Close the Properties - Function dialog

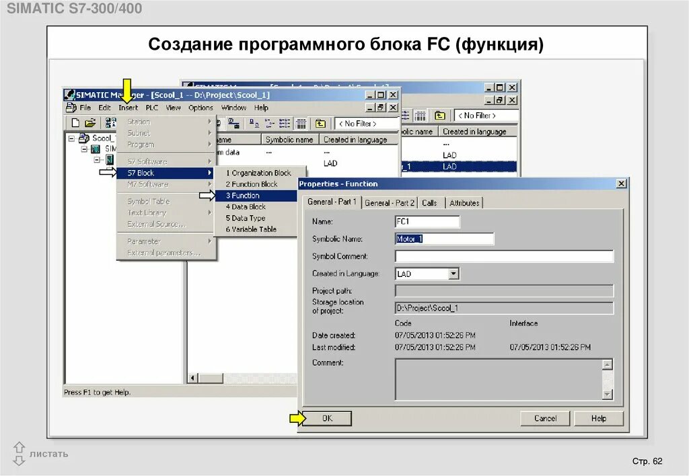click(621, 184)
